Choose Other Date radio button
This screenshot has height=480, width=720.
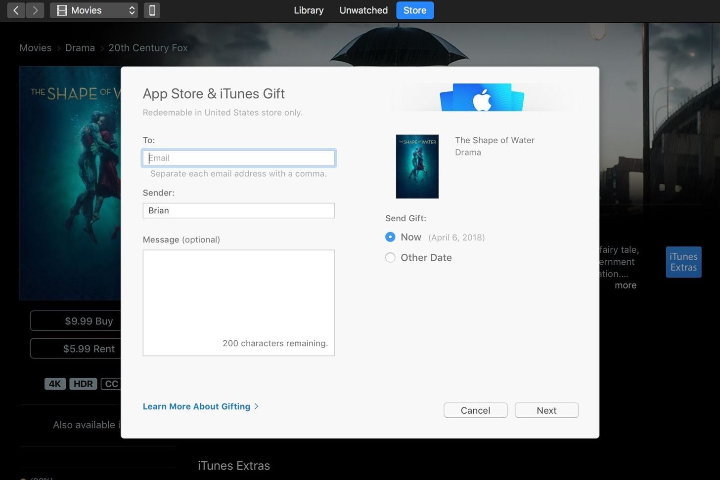[x=390, y=258]
